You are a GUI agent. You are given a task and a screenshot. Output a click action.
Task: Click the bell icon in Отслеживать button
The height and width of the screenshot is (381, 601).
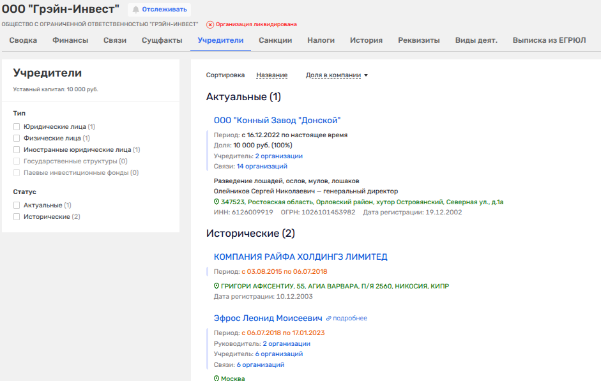point(135,10)
